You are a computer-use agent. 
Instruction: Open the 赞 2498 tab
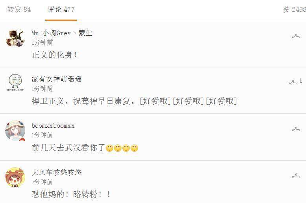[x=294, y=9]
